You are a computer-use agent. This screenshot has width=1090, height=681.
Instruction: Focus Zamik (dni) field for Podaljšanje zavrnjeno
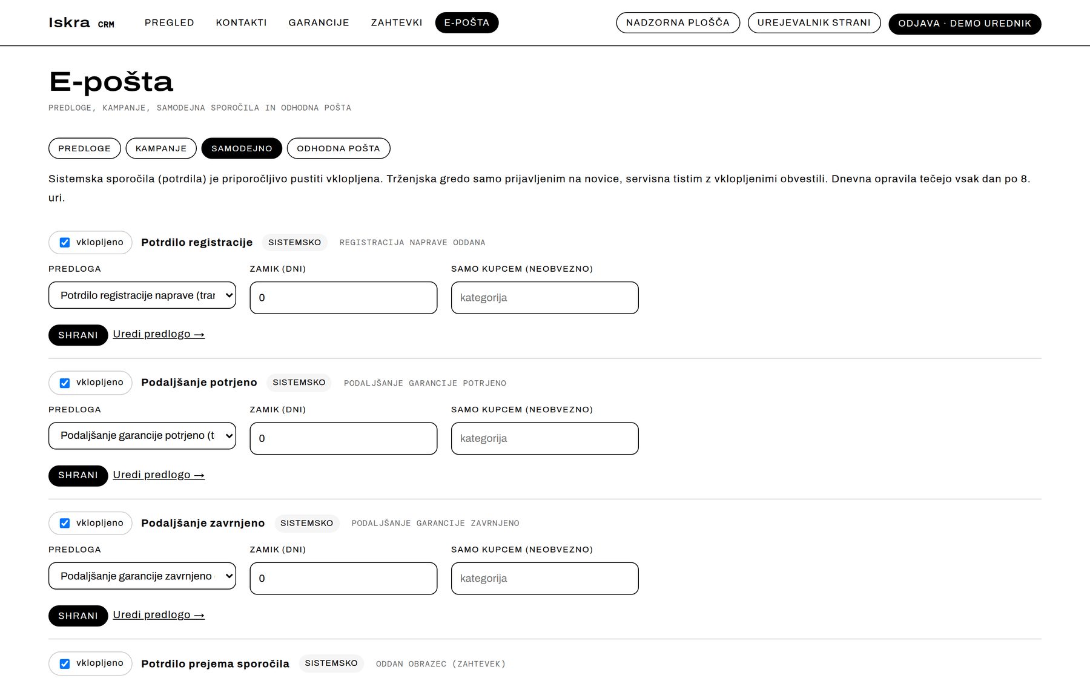pos(343,578)
